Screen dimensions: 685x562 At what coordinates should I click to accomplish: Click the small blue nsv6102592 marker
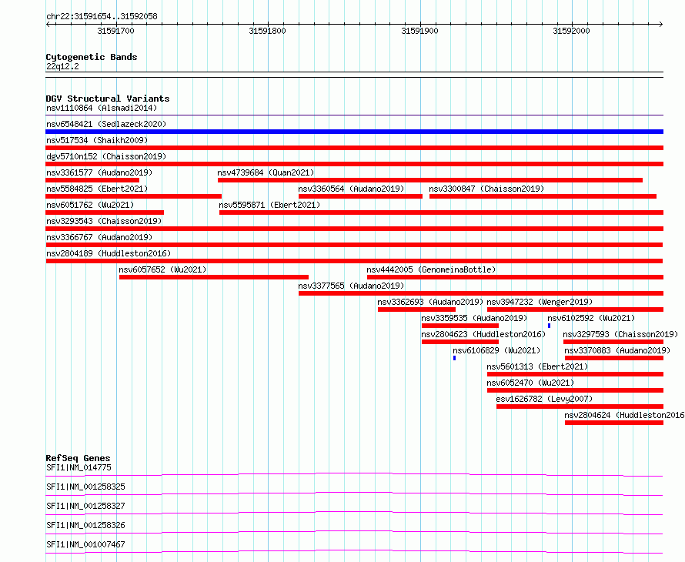[x=549, y=326]
